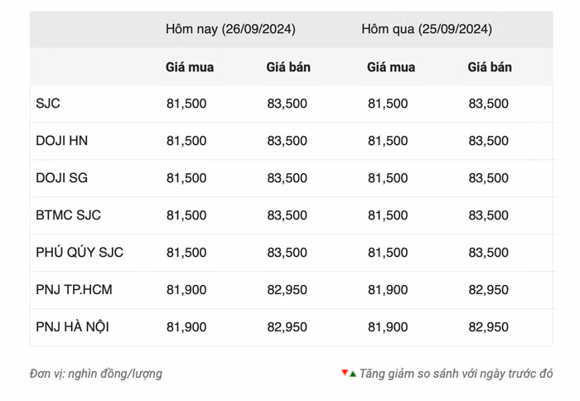This screenshot has width=580, height=401.
Task: Click SJC yesterday's buy price 81,500
Action: 388,104
